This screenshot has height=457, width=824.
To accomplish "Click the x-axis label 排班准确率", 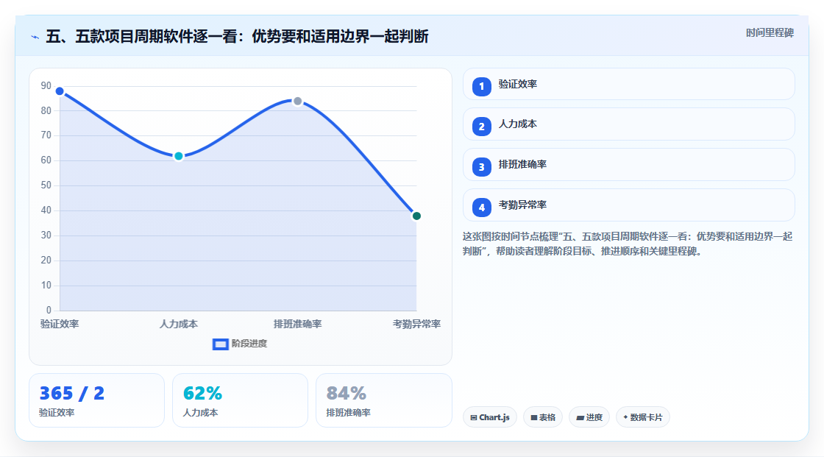I will 297,324.
